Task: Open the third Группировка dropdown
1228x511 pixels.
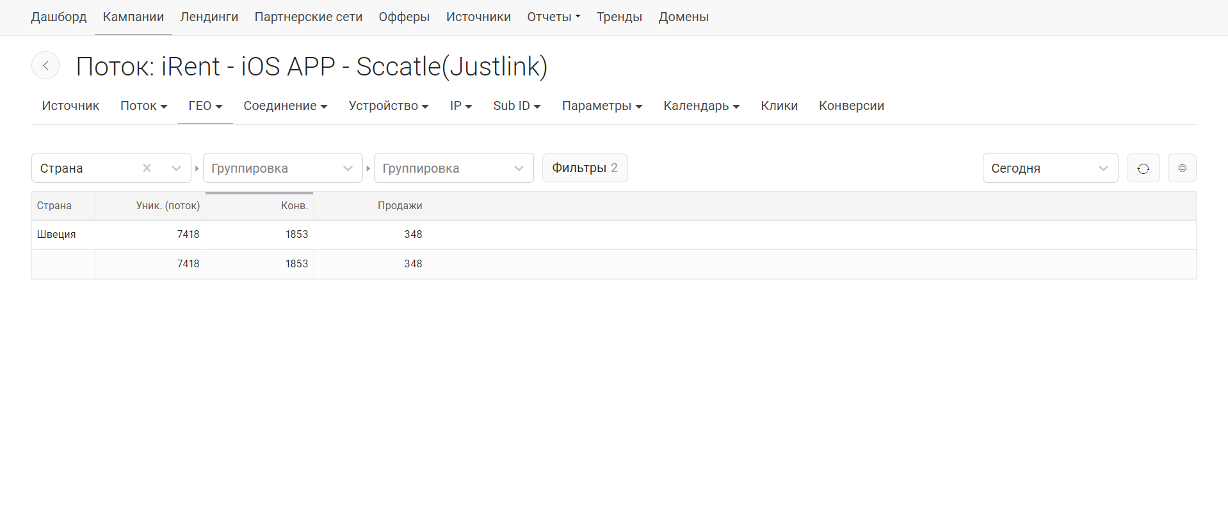Action: click(x=453, y=168)
